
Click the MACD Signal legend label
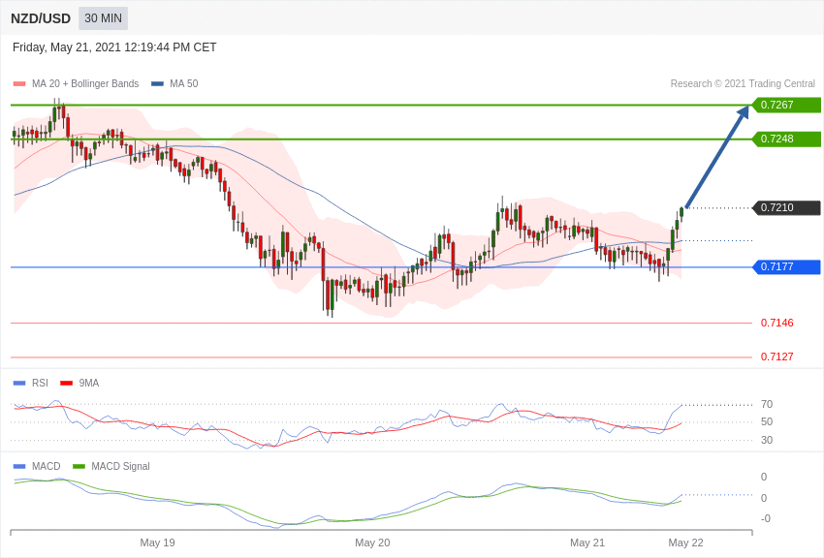(120, 466)
